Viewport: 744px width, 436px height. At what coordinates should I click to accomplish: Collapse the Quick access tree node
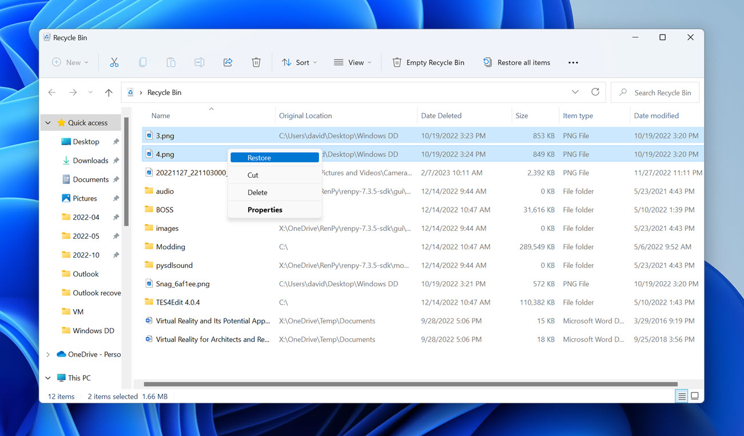(x=48, y=123)
